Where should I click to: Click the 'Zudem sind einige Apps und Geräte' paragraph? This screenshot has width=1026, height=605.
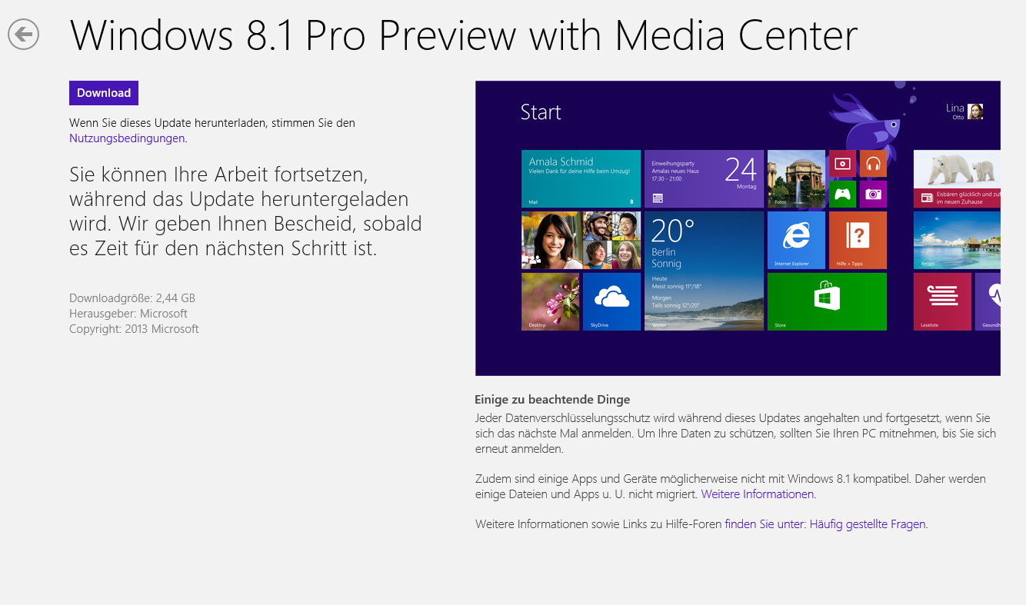pyautogui.click(x=731, y=487)
